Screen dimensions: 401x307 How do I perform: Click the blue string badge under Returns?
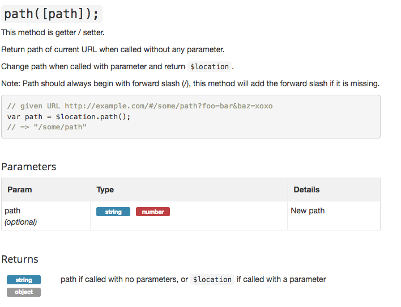pos(24,280)
